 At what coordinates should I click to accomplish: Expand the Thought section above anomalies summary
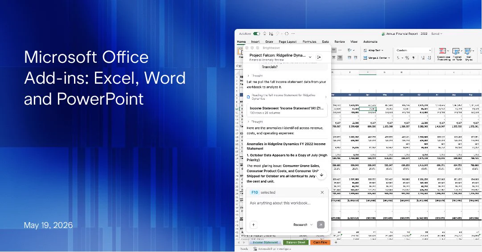(255, 122)
